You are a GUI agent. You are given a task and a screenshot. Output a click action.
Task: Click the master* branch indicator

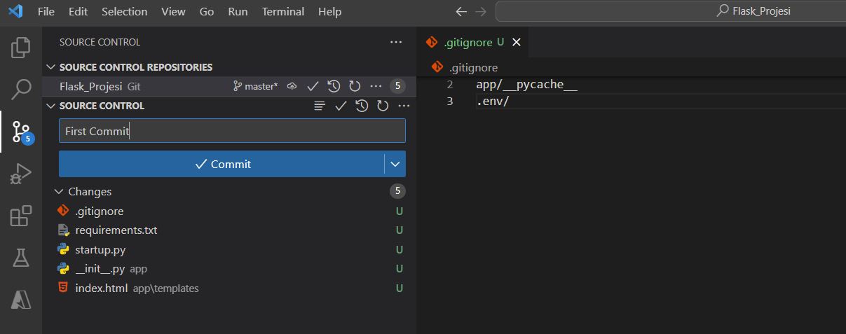[x=256, y=86]
